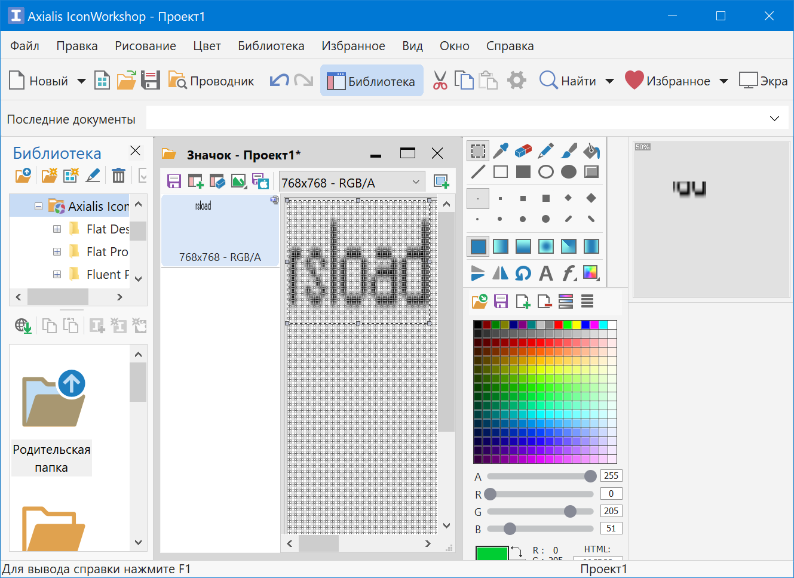Open the Последние документы dropdown
This screenshot has height=578, width=794.
[x=774, y=118]
